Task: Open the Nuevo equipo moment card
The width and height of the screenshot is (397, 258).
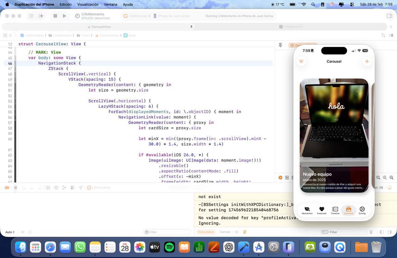Action: point(334,135)
